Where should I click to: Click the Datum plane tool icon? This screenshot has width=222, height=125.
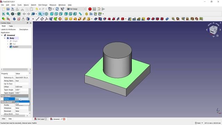tap(42, 19)
